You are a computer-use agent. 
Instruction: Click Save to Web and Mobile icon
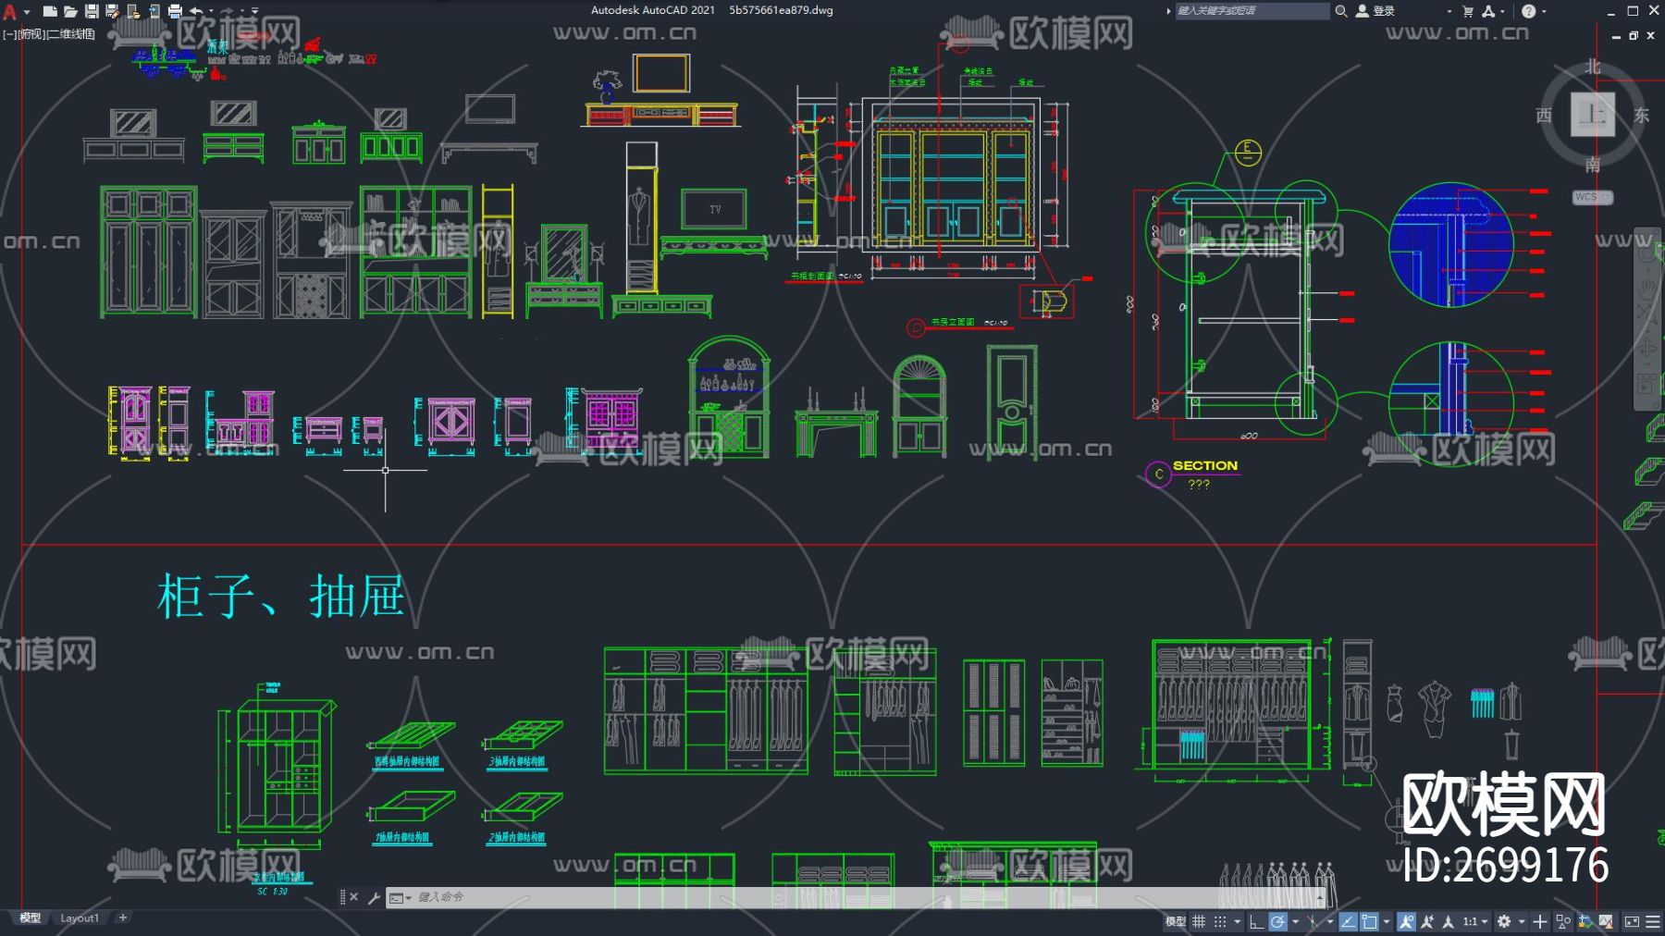point(154,12)
